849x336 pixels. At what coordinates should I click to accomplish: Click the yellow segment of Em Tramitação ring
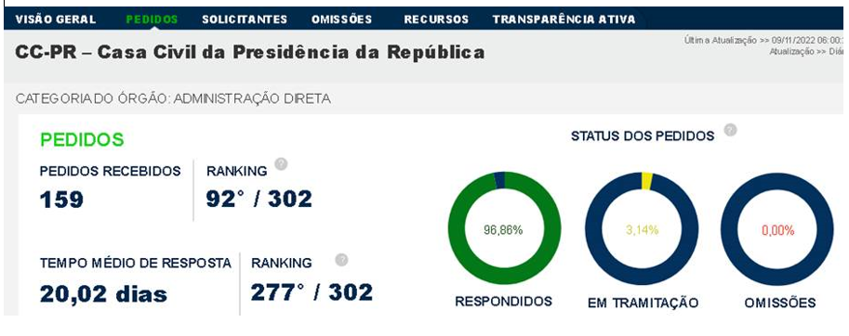tap(646, 182)
